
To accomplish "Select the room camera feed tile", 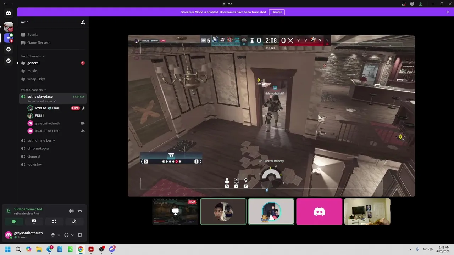I will coord(367,211).
